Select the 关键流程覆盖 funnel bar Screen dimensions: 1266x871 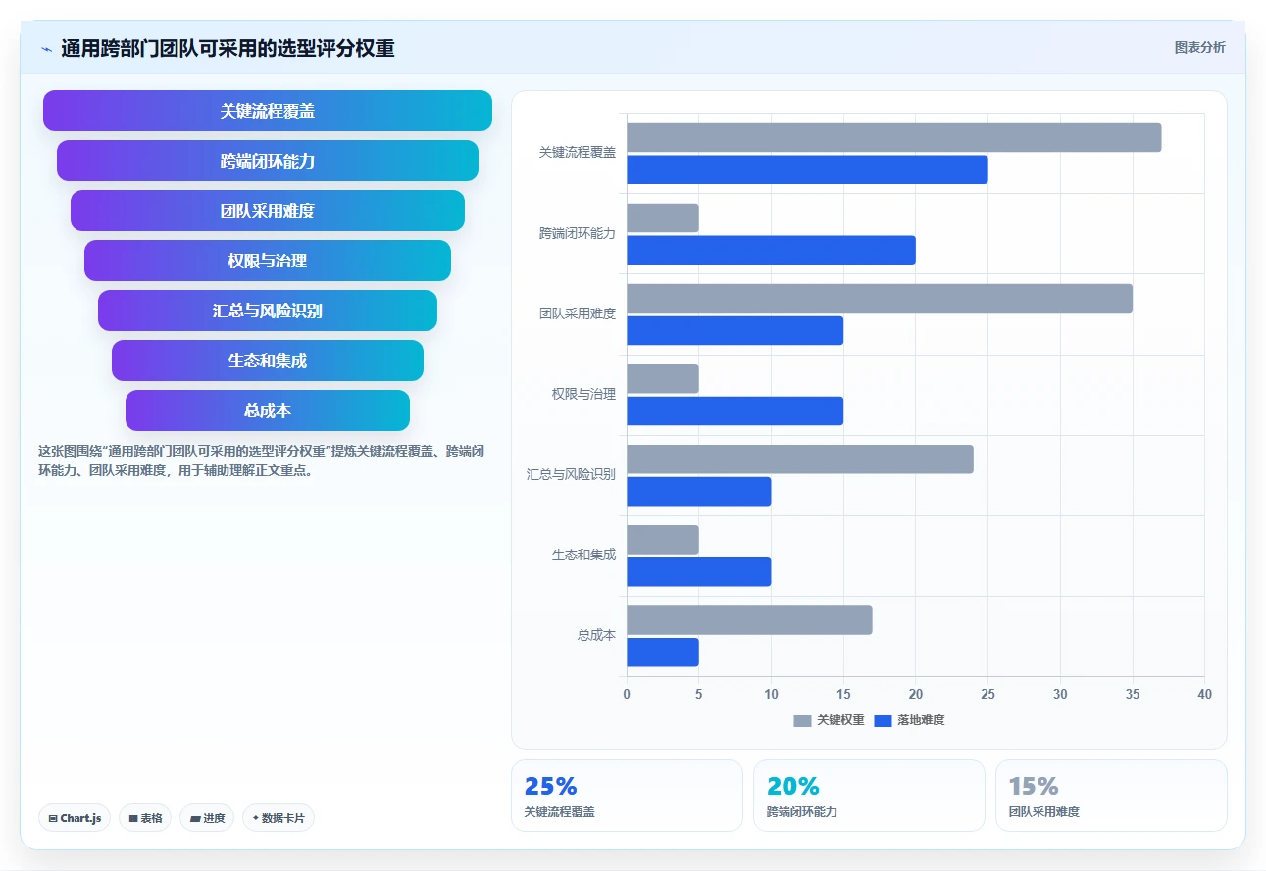pos(268,111)
